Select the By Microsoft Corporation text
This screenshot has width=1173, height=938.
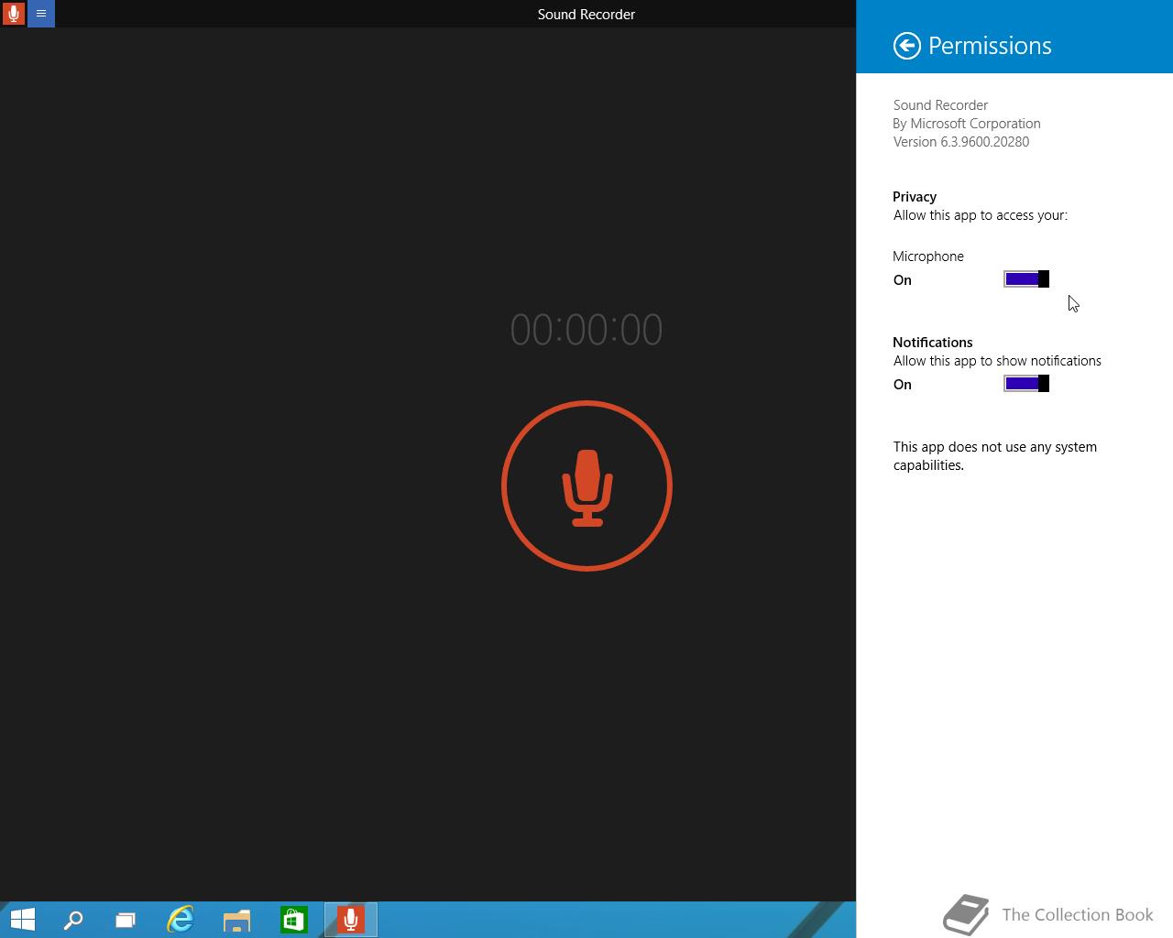[967, 124]
